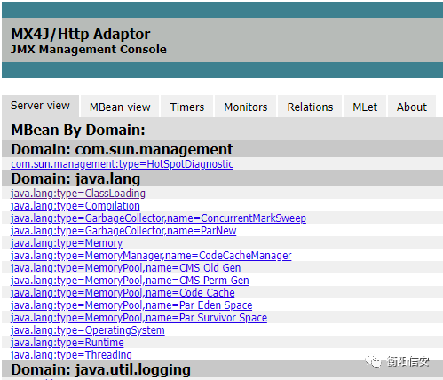This screenshot has width=443, height=380.
Task: Open the Timers tab
Action: coord(187,107)
